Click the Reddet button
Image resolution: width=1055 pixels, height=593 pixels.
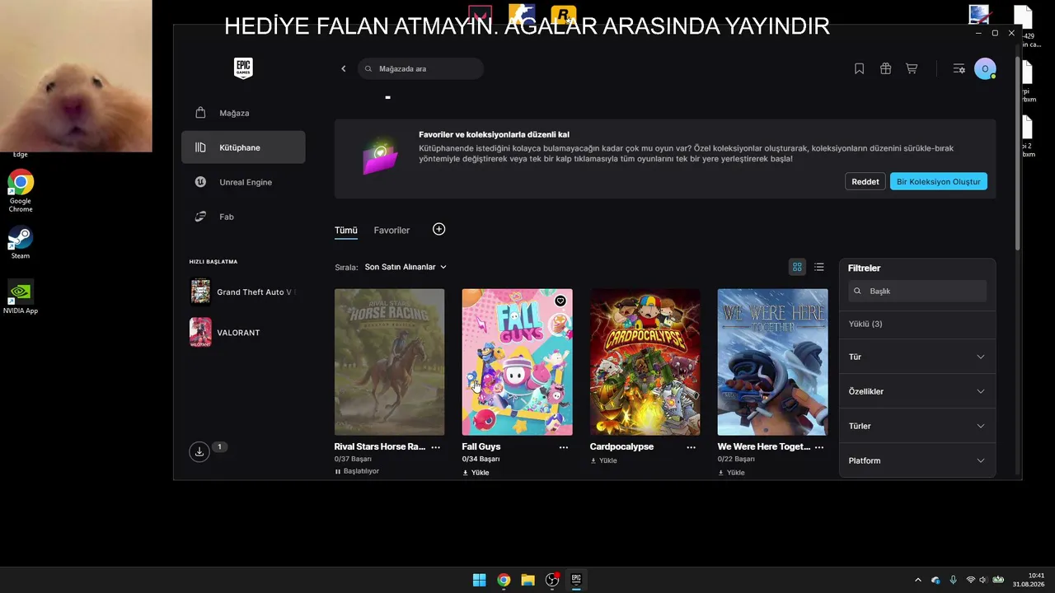point(865,181)
